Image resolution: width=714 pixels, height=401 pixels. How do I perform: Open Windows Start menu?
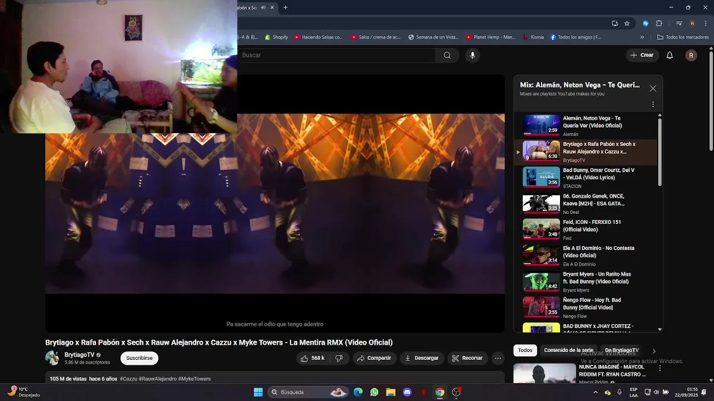[258, 392]
